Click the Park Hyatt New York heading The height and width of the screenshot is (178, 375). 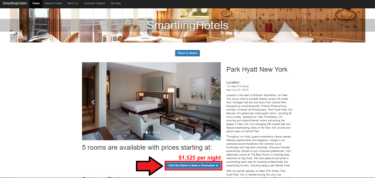[257, 69]
